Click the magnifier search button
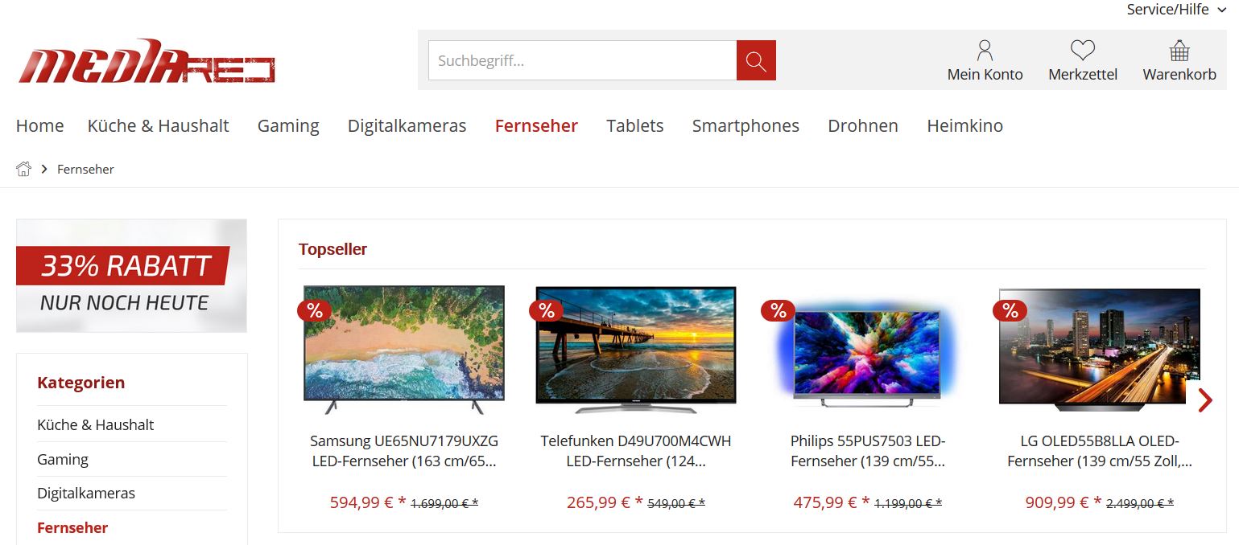 point(756,60)
